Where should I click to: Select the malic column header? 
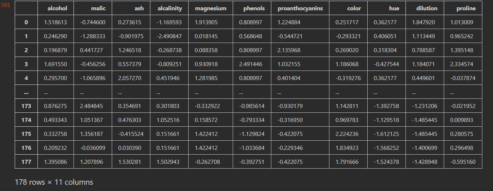coord(98,8)
